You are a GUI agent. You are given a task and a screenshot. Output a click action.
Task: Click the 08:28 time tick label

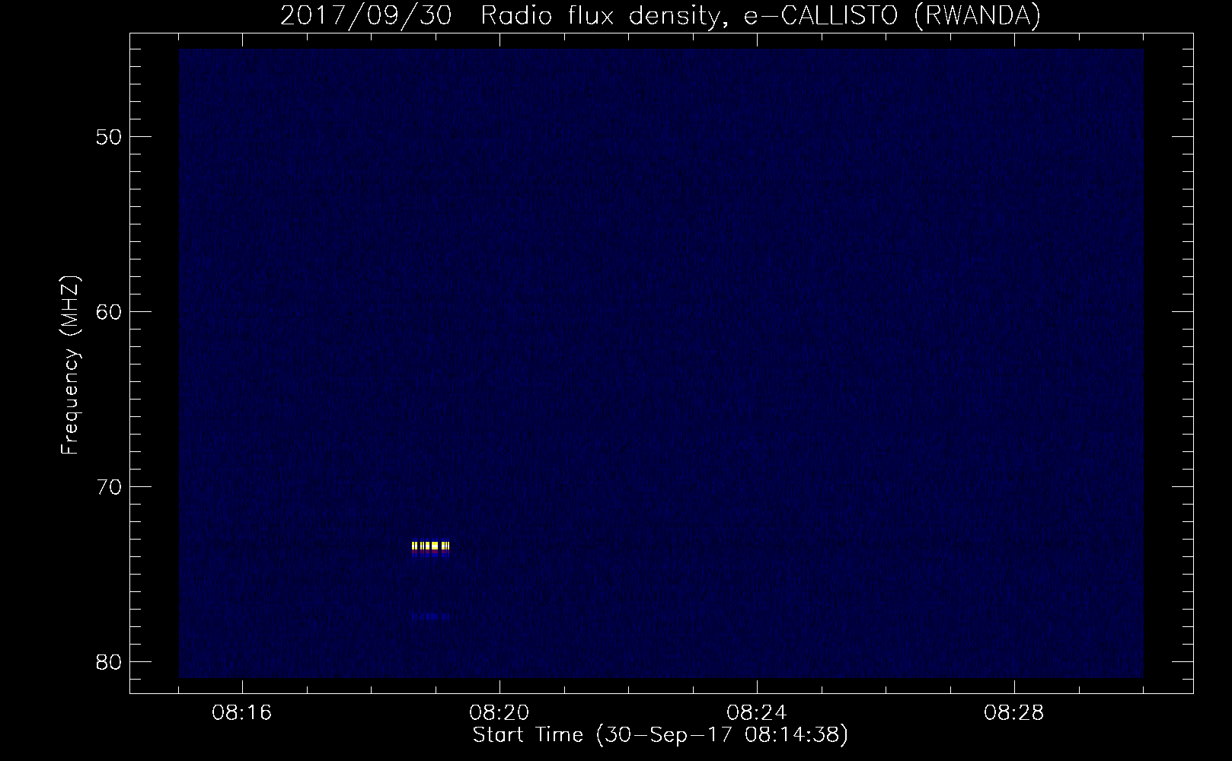click(1015, 713)
